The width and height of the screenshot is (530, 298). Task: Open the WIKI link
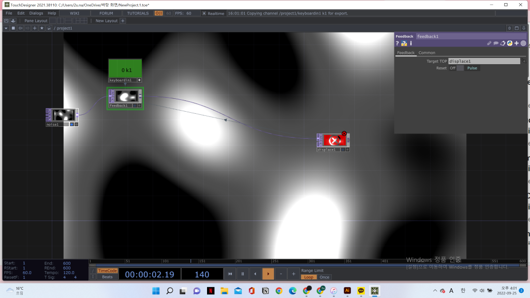[75, 13]
